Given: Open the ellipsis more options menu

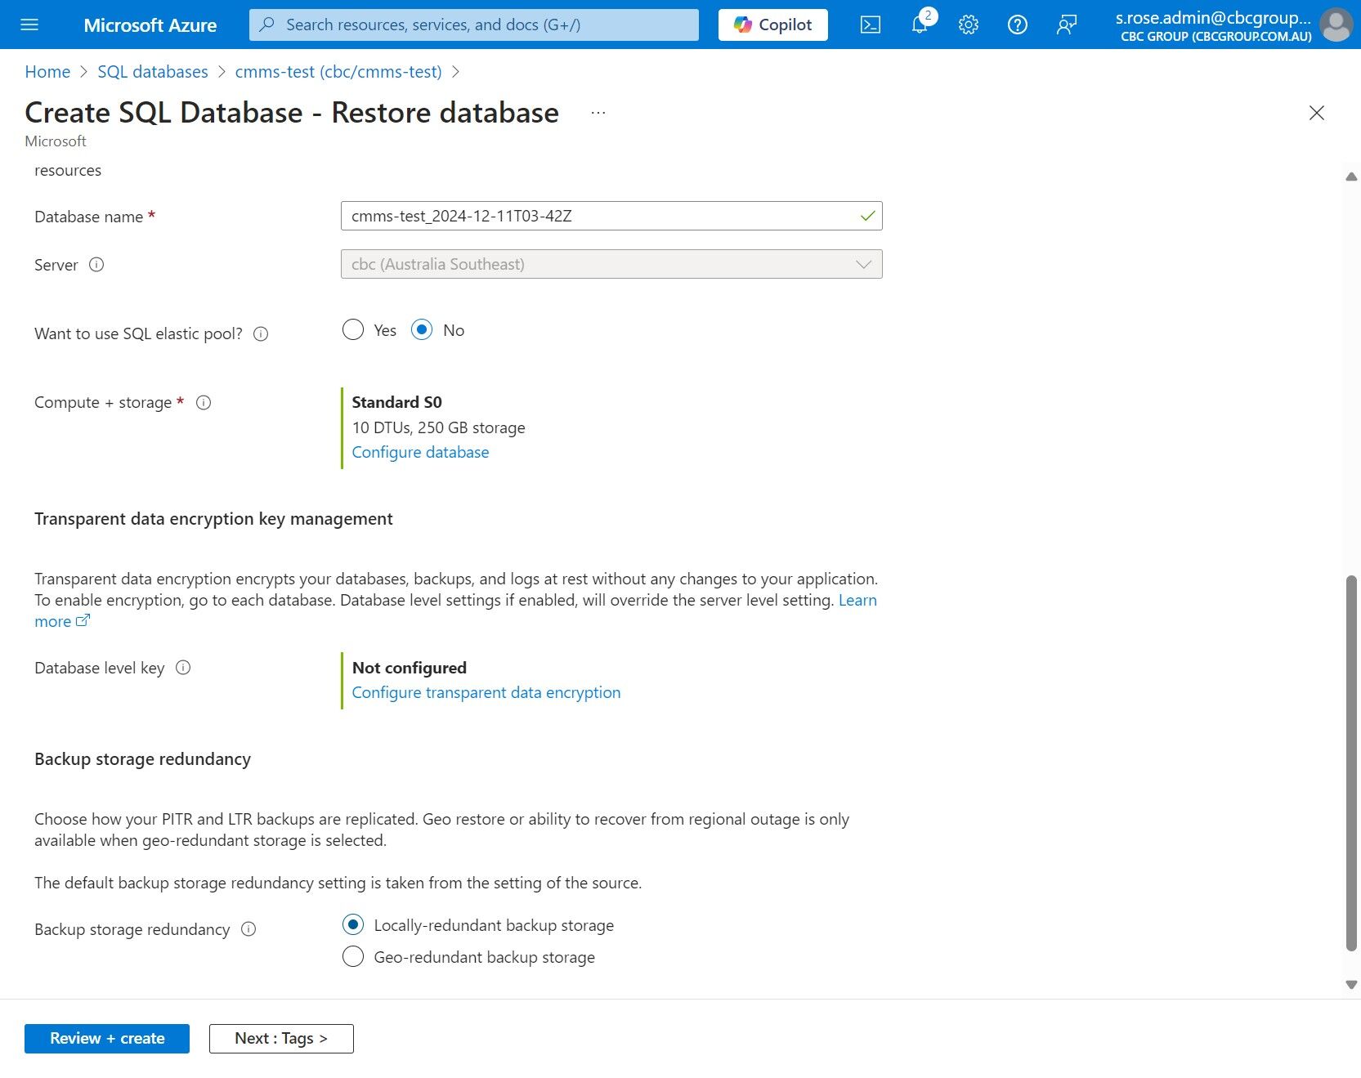Looking at the screenshot, I should (598, 113).
